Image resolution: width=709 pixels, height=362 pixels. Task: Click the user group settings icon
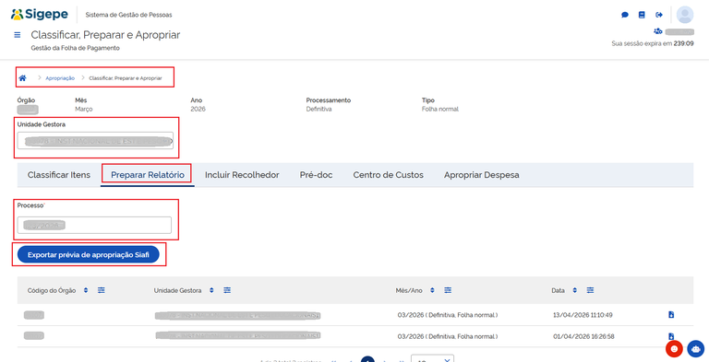click(658, 31)
